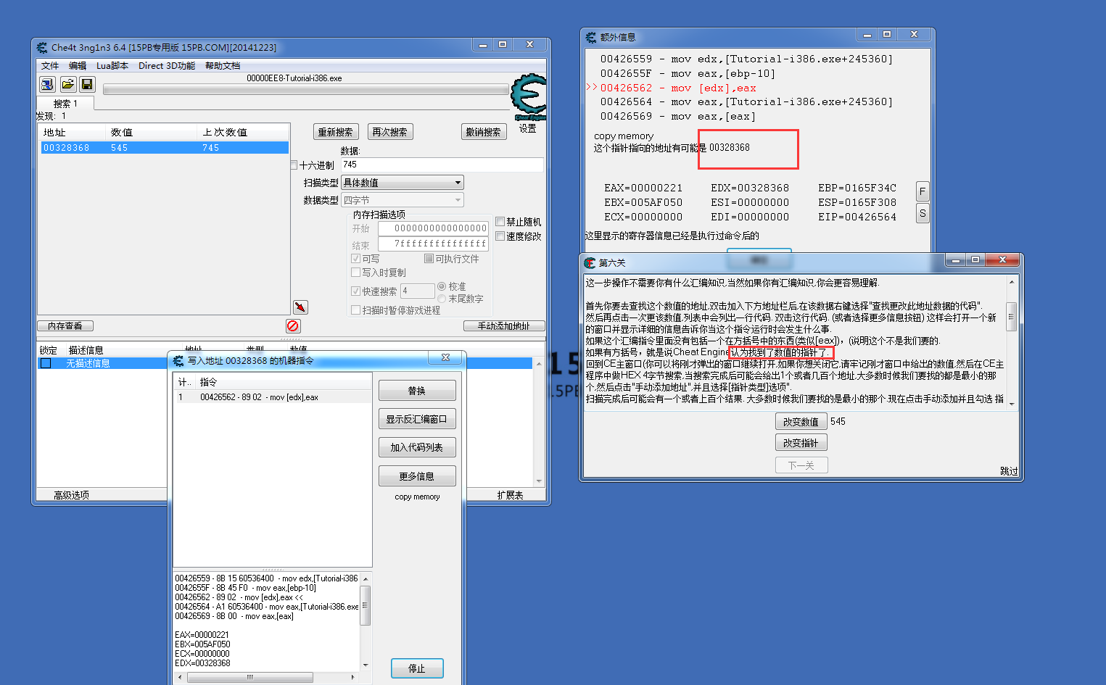Click the 设置 settings label
The width and height of the screenshot is (1106, 685).
point(527,128)
